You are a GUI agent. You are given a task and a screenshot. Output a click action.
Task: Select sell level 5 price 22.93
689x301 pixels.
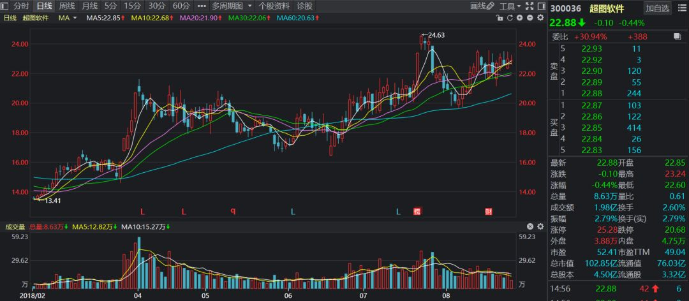point(591,48)
